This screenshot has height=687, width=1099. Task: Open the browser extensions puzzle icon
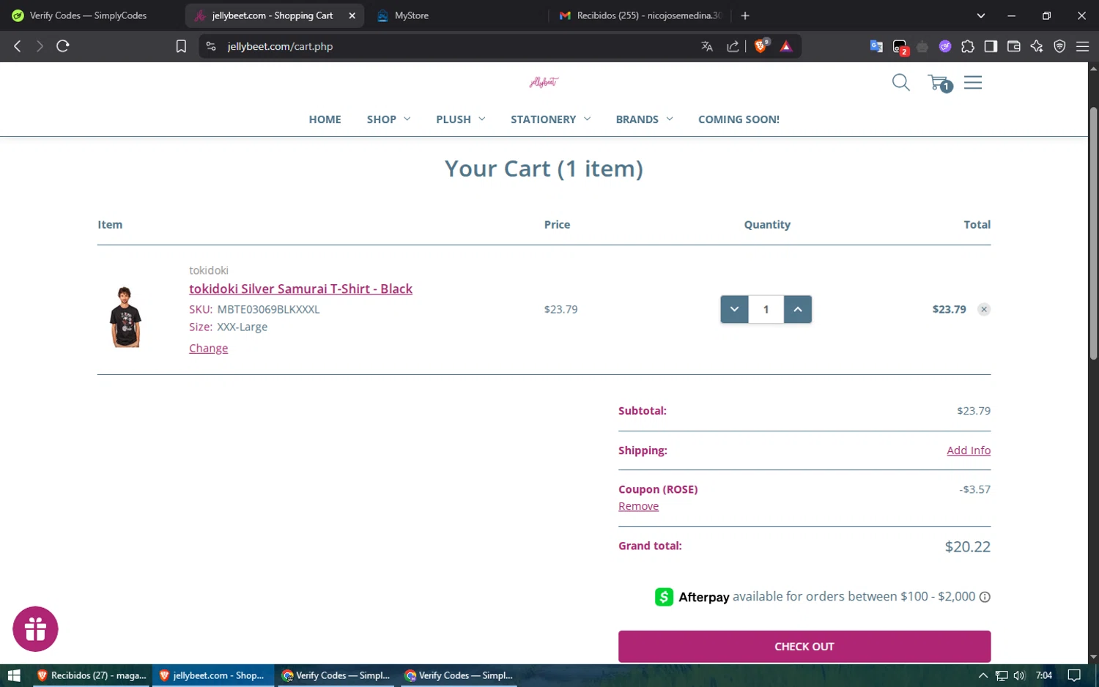click(968, 46)
